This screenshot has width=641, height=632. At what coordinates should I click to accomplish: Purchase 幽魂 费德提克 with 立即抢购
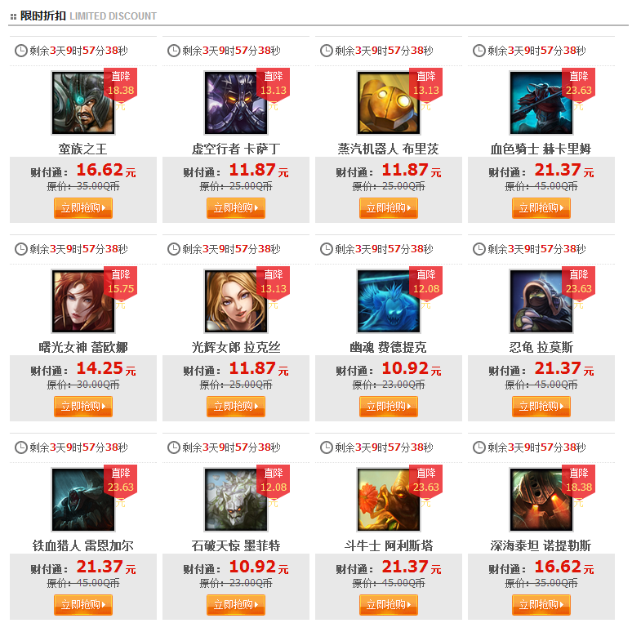point(389,407)
